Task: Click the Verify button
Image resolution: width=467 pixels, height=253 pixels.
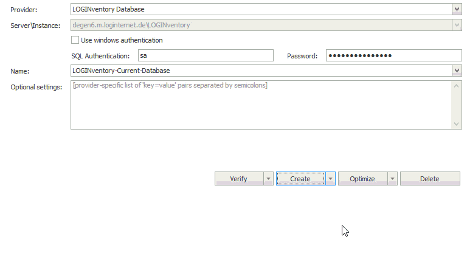Action: tap(239, 179)
